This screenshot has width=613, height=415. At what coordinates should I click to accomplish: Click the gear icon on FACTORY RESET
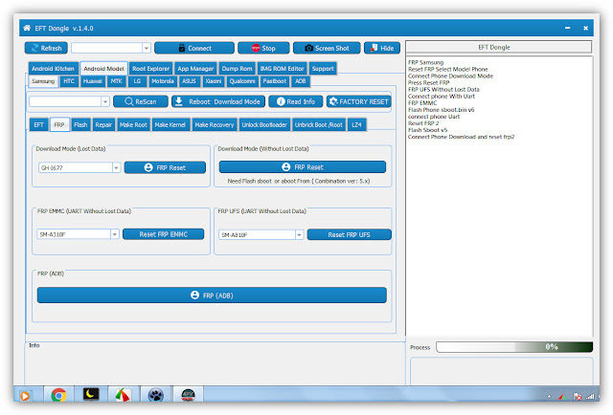[333, 101]
